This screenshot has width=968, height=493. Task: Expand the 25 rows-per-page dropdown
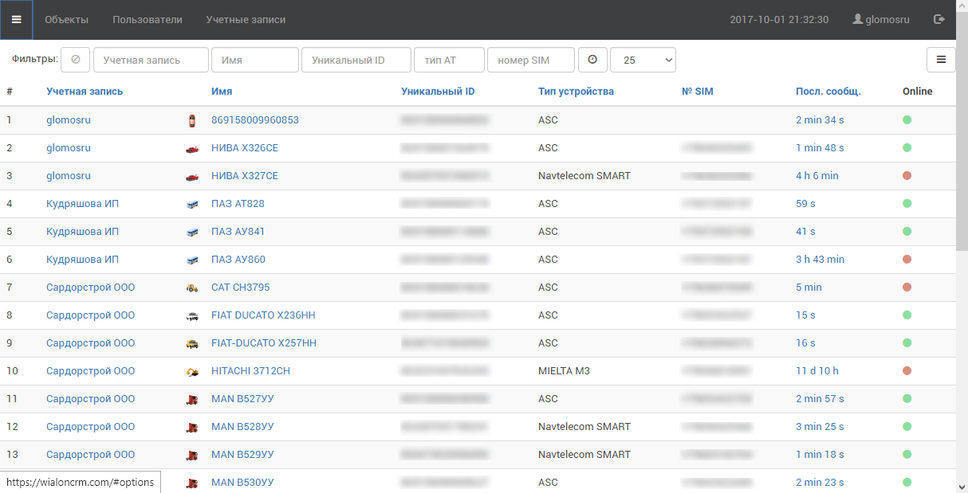point(643,60)
